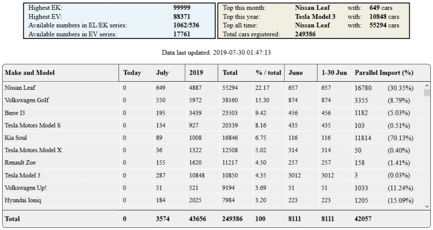Click the table scrollbar down arrow

(427, 206)
